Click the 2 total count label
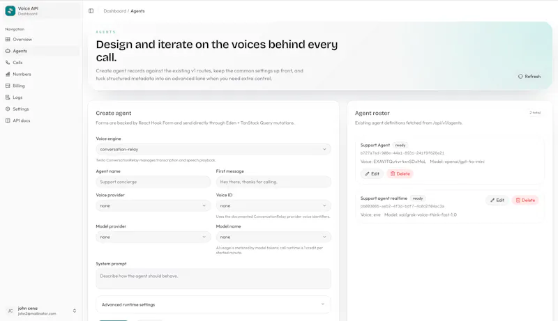 coord(535,113)
